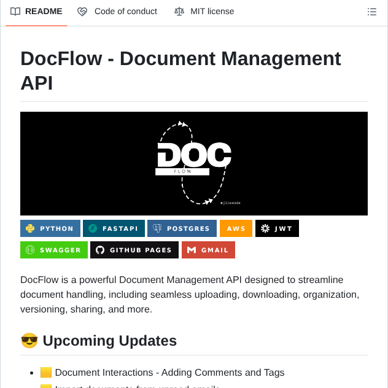Click the Upcoming Updates heading
Screen dimensions: 388x388
point(110,341)
